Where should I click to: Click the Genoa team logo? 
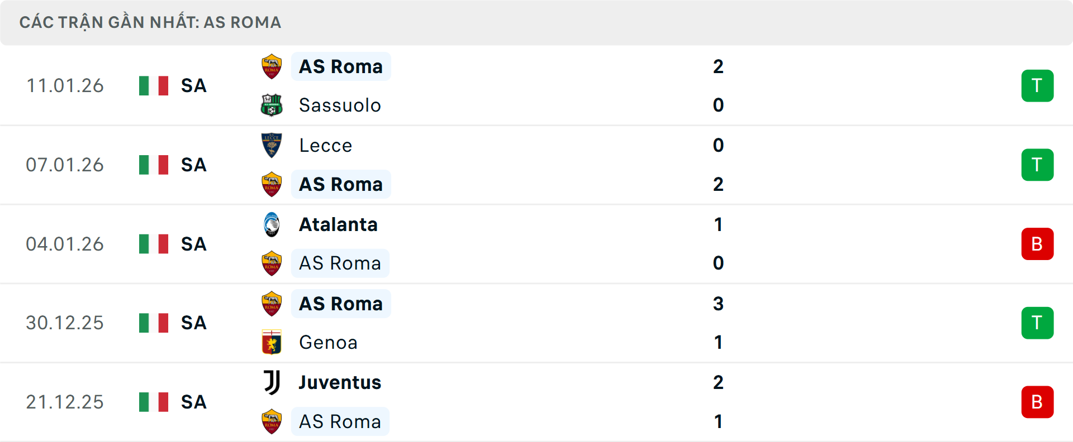(272, 343)
